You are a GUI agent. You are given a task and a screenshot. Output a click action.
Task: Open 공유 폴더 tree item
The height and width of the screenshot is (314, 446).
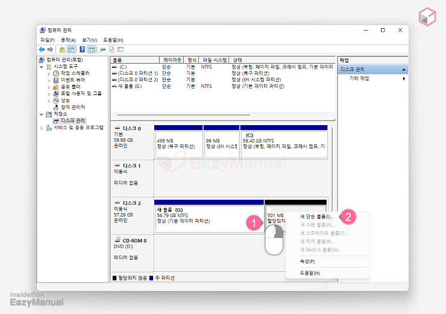coord(71,87)
